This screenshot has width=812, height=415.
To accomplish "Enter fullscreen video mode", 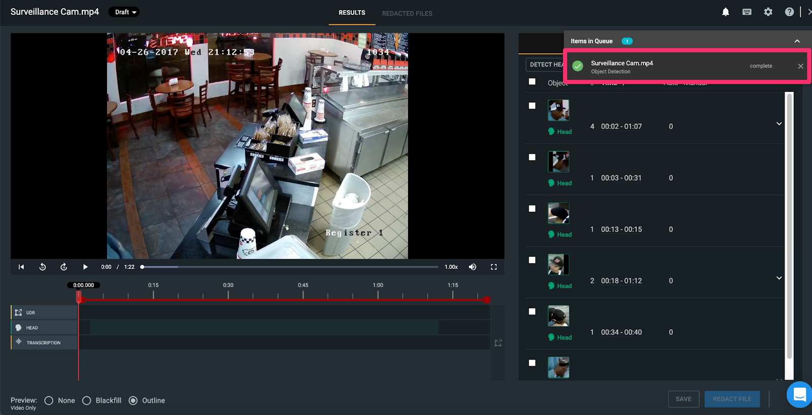I will point(494,267).
